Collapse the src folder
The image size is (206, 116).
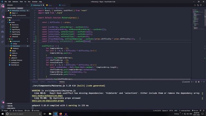pos(12,39)
